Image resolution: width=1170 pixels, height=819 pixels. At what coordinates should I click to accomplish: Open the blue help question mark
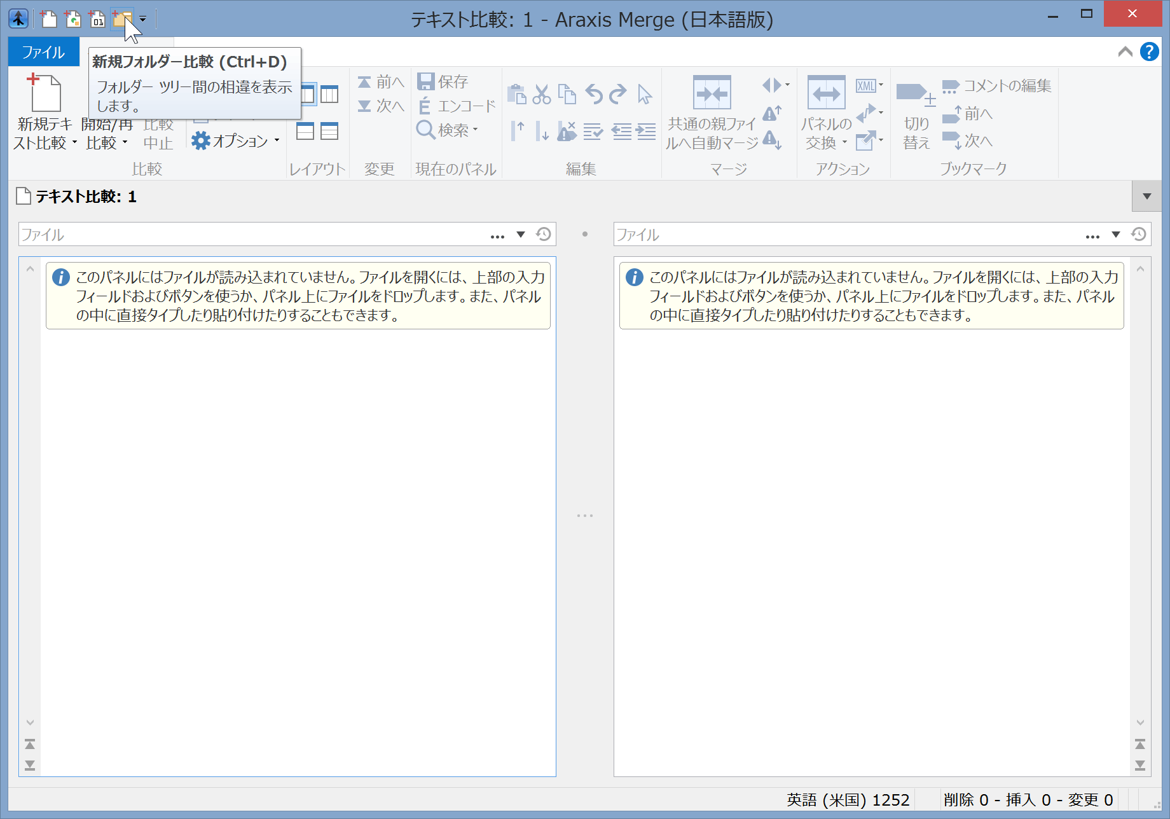pyautogui.click(x=1149, y=52)
